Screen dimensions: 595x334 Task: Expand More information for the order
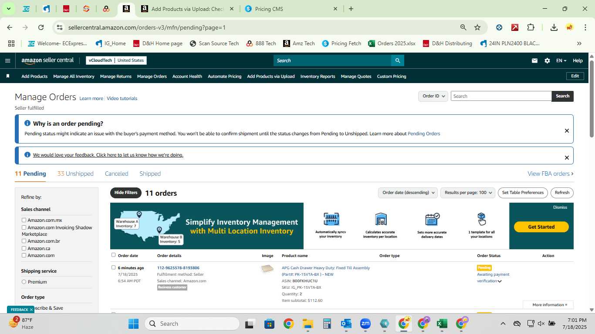(550, 305)
